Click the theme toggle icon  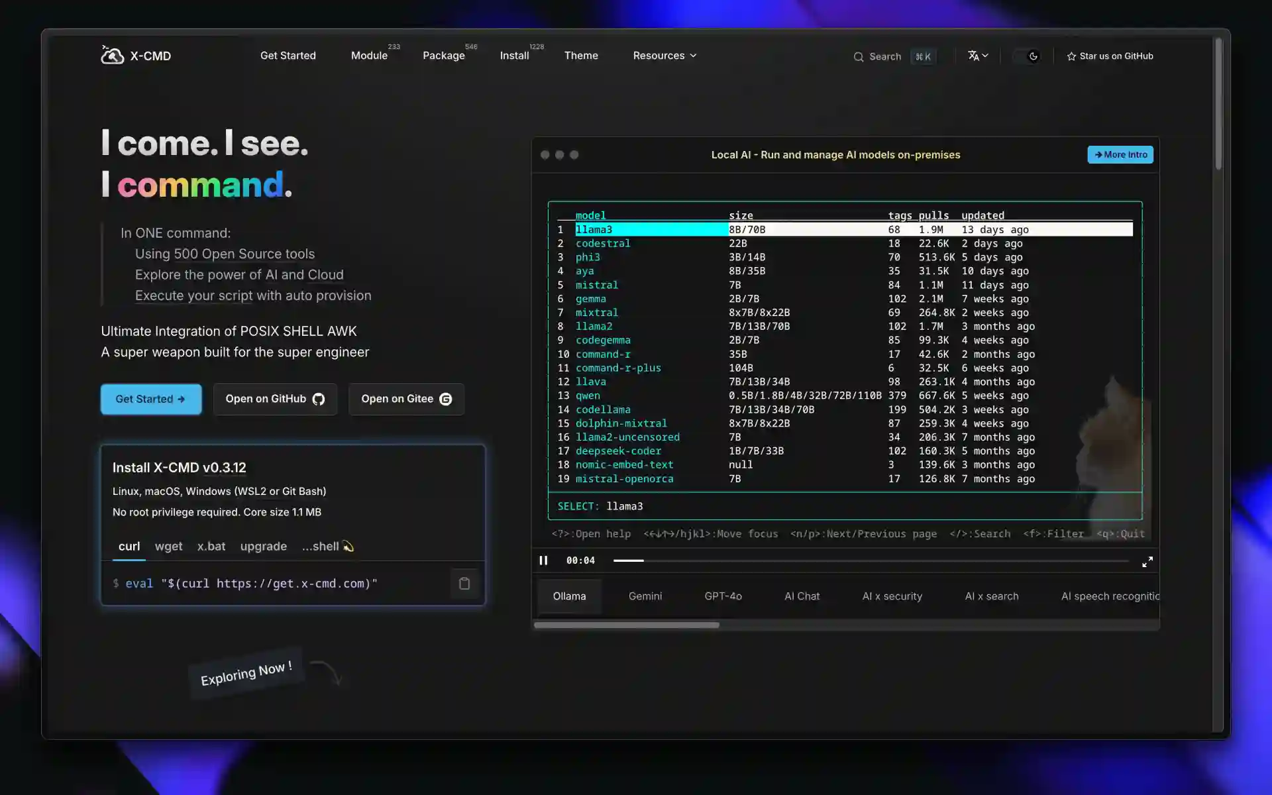point(1033,56)
